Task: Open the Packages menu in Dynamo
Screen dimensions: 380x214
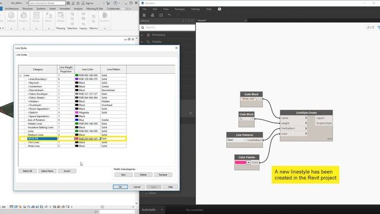Action: (179, 9)
